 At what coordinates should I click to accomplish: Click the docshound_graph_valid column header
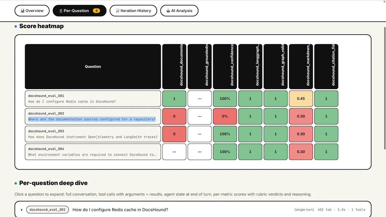click(276, 67)
